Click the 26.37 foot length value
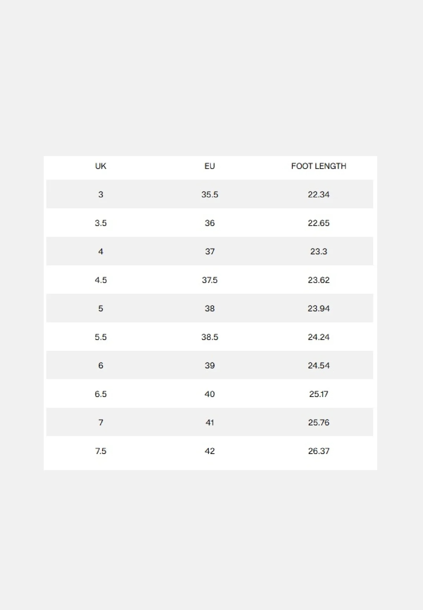 pos(319,451)
